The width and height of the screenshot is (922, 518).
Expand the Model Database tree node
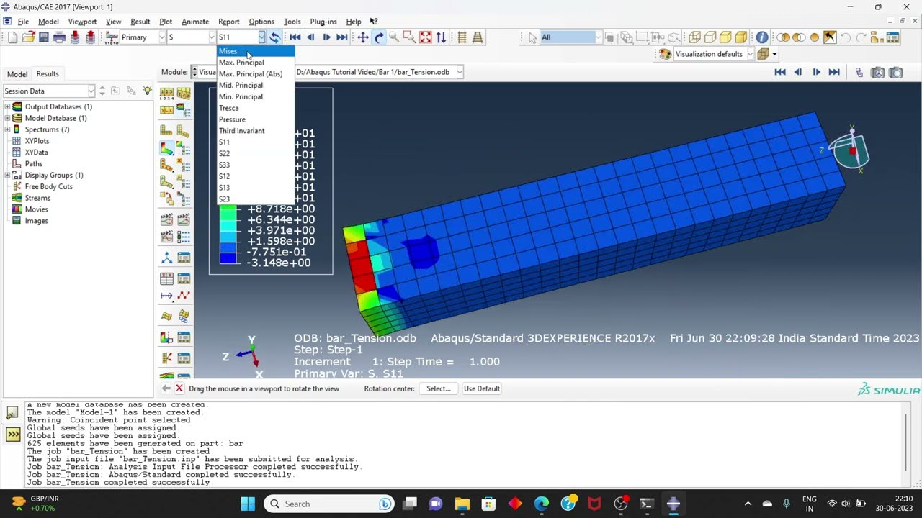(x=7, y=118)
